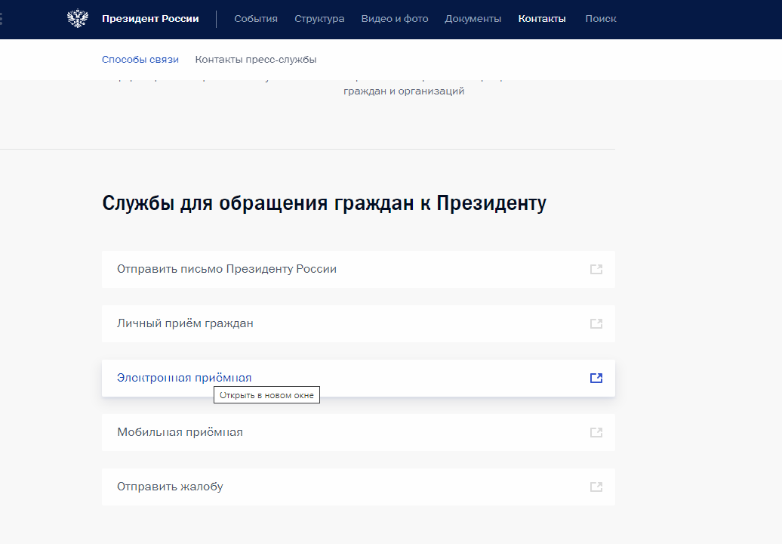
Task: Open Электронная приёмная link
Action: pyautogui.click(x=358, y=379)
